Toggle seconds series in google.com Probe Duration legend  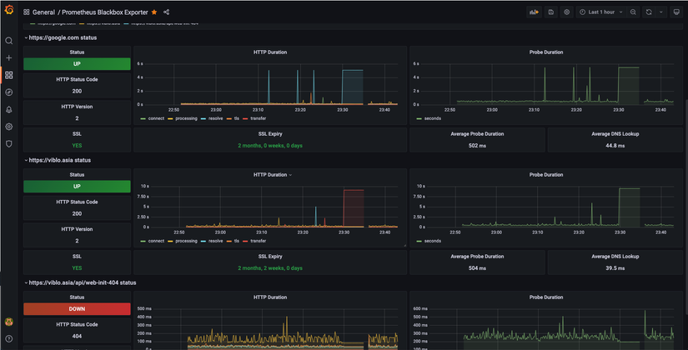pyautogui.click(x=429, y=118)
